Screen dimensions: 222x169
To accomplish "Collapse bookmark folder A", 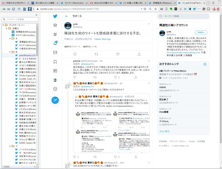I will click(x=10, y=39).
